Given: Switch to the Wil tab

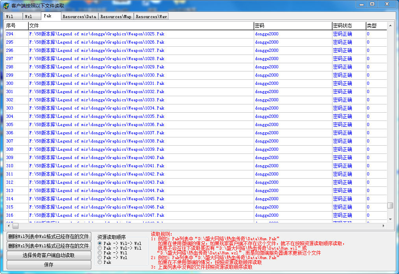Looking at the screenshot, I should coord(10,16).
